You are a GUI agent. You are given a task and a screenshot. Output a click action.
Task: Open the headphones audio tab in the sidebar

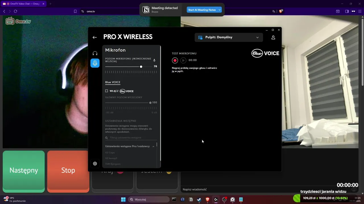[x=95, y=53]
